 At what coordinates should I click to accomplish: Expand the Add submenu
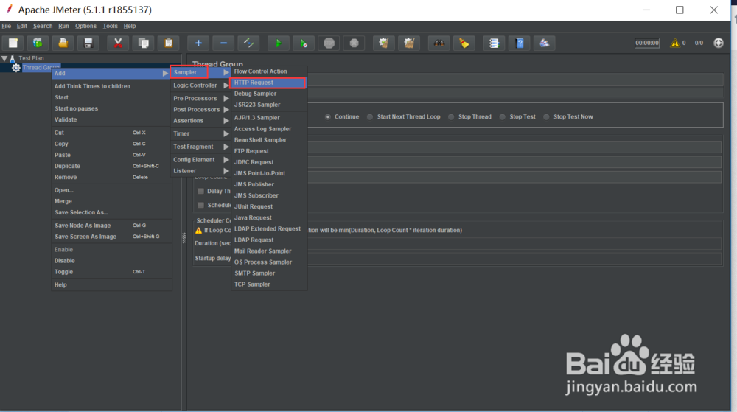pyautogui.click(x=111, y=73)
